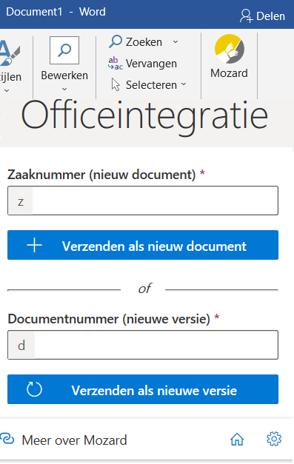The height and width of the screenshot is (464, 294).
Task: Open the Meer over Mozard link
Action: point(74,440)
